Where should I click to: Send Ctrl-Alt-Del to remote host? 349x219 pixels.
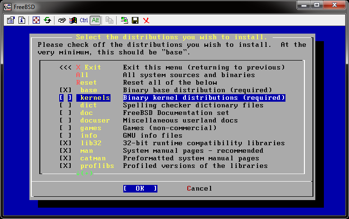[62, 20]
